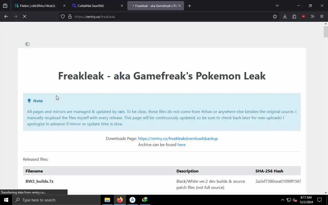The height and width of the screenshot is (205, 328).
Task: Click the page's vertical scrollbar thumb
Action: [x=326, y=32]
